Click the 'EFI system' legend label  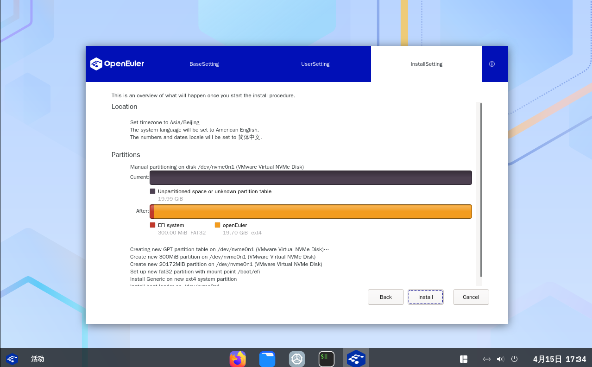(x=171, y=225)
